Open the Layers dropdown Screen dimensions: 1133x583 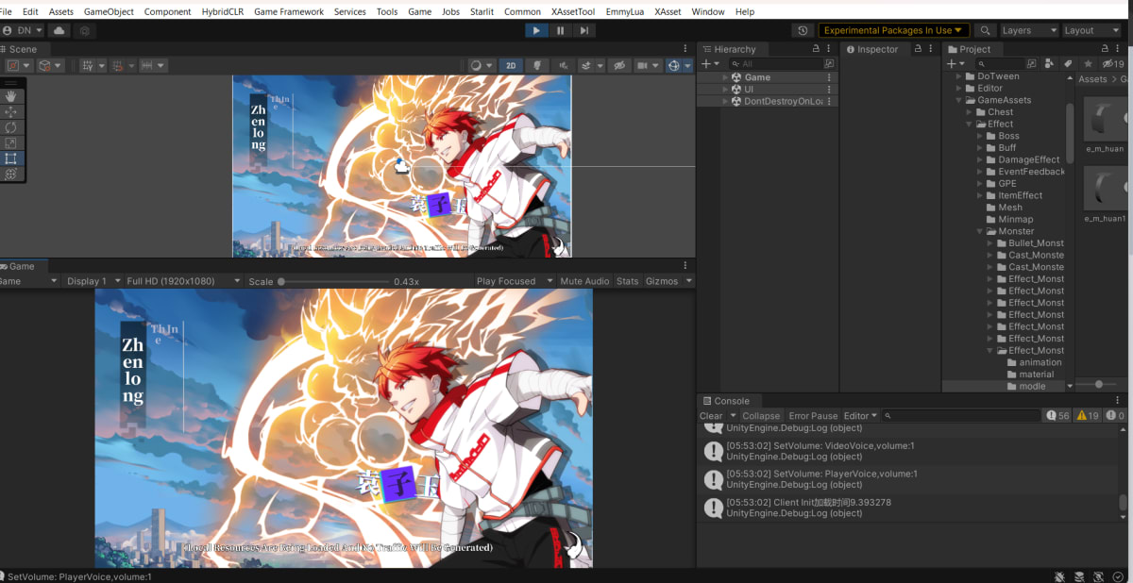click(x=1028, y=30)
